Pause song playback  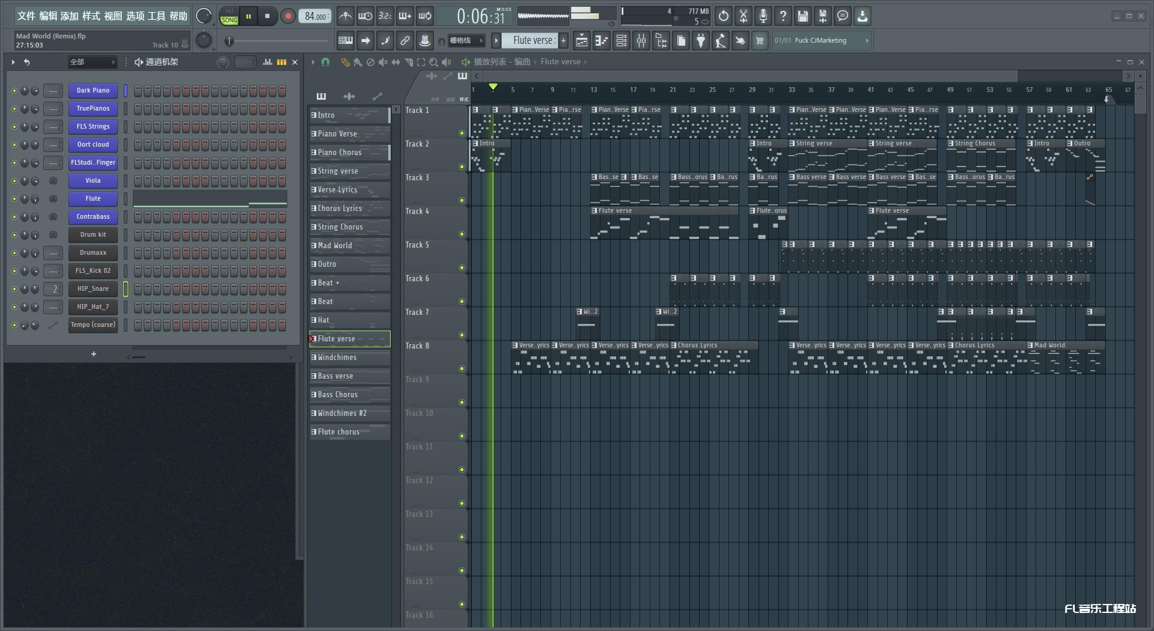click(248, 16)
